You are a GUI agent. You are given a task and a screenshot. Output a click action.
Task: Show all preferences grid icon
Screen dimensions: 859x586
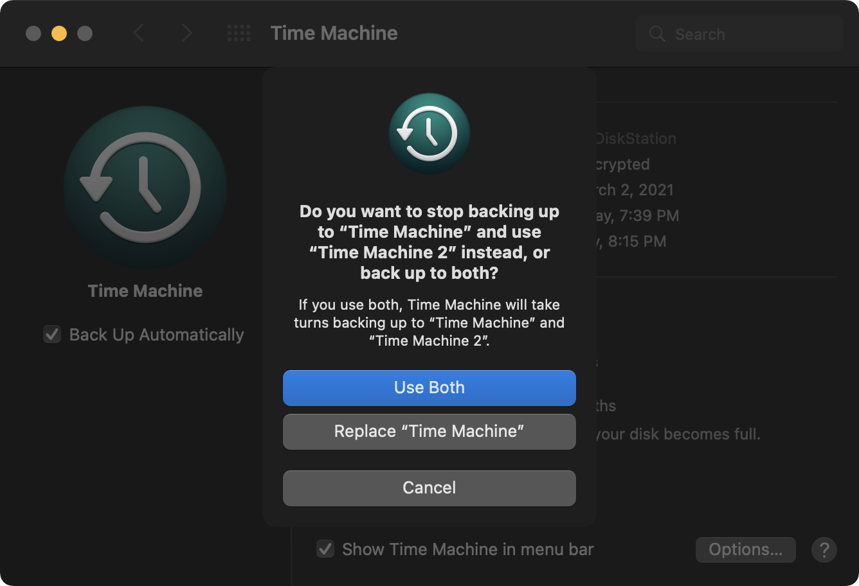[239, 33]
